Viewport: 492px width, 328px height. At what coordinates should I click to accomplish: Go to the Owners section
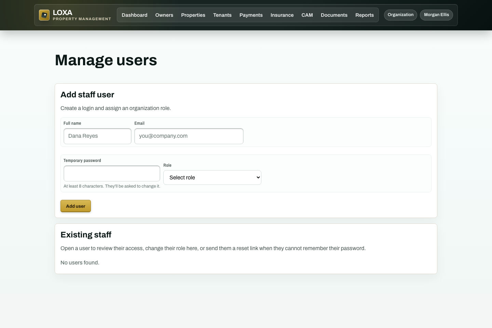pyautogui.click(x=164, y=15)
